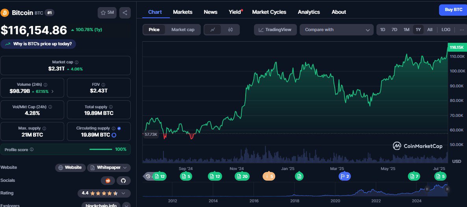Screen dimensions: 467x207
Task: Click right range slider handle on overview
Action: pos(447,189)
